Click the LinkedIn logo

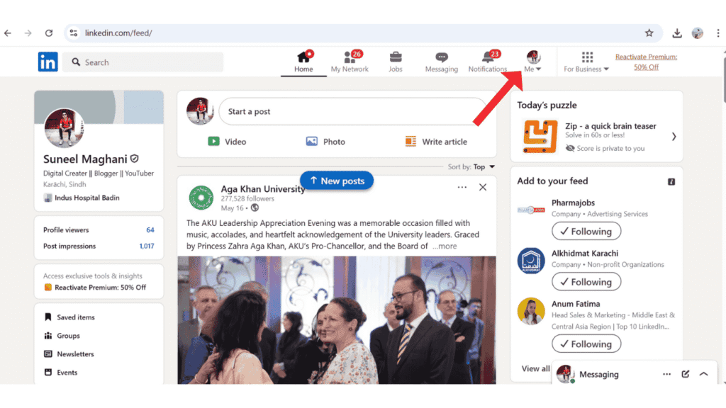pos(48,62)
